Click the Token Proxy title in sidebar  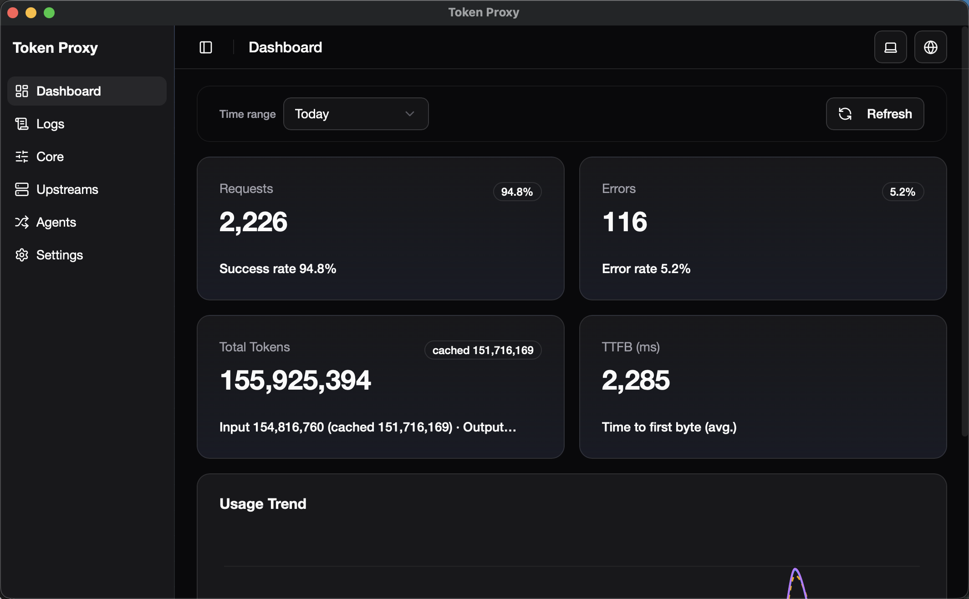(x=55, y=47)
